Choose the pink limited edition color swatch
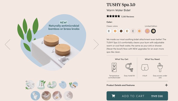This screenshot has width=178, height=101. (147, 31)
